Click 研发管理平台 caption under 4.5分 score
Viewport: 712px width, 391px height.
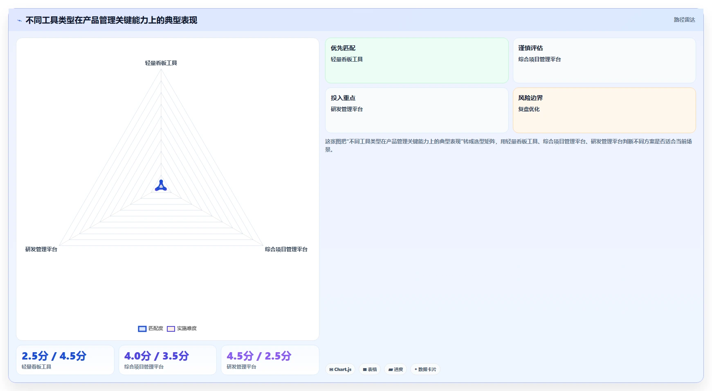click(241, 367)
